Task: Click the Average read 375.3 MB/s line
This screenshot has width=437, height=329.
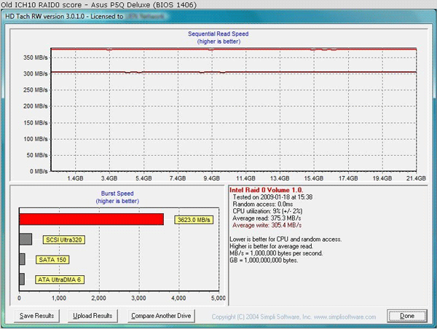Action: click(x=267, y=218)
